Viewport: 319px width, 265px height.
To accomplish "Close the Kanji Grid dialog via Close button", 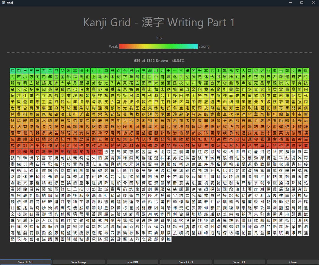I will 293,262.
